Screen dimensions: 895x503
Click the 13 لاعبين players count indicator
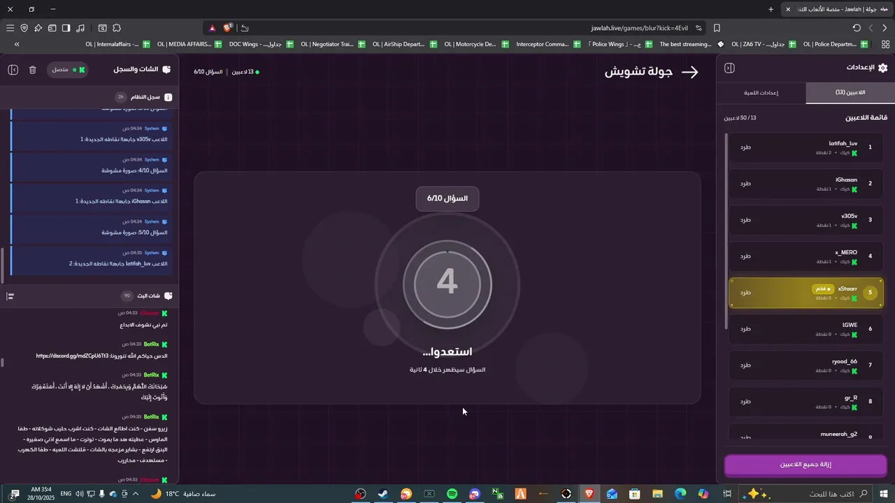pos(245,72)
